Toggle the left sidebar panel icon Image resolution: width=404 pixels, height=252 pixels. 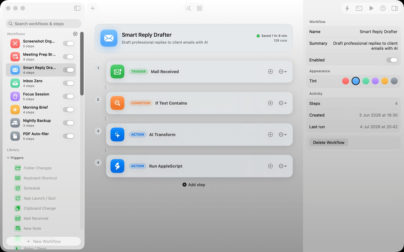(x=77, y=8)
